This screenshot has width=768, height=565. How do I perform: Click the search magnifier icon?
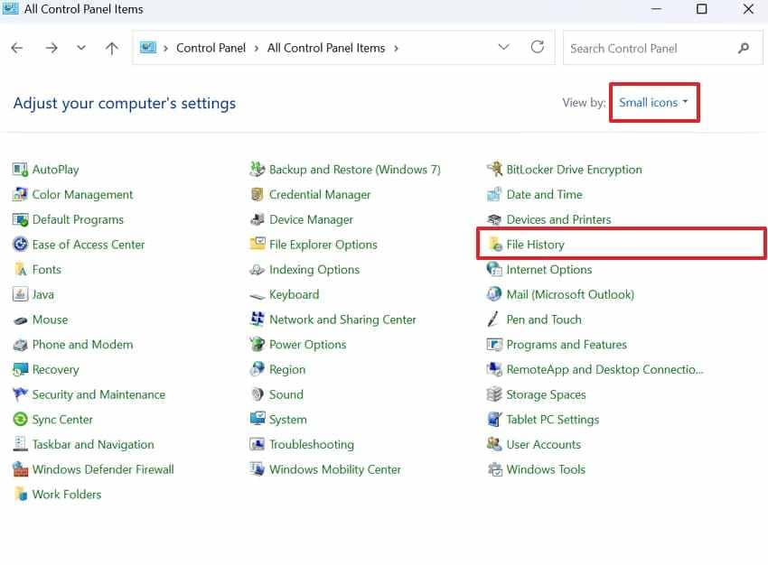click(x=744, y=48)
